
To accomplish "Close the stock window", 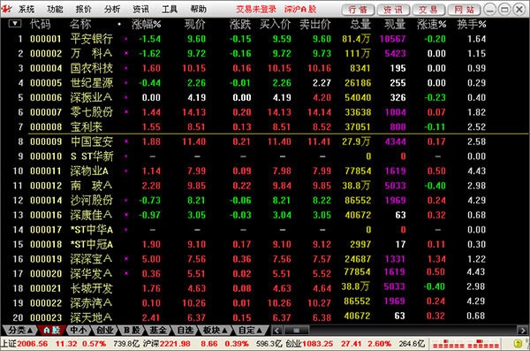I will [519, 10].
